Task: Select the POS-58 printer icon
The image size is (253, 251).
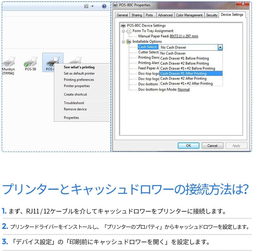Action: point(30,62)
